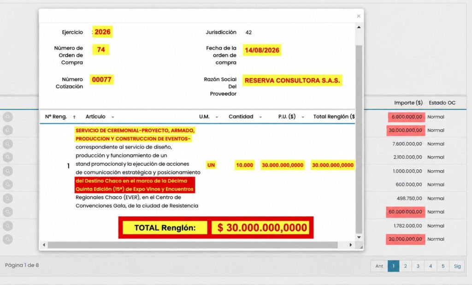Go to page 5

[x=443, y=266]
